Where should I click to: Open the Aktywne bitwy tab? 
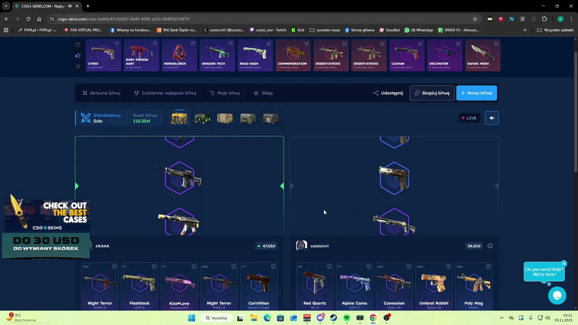click(102, 93)
